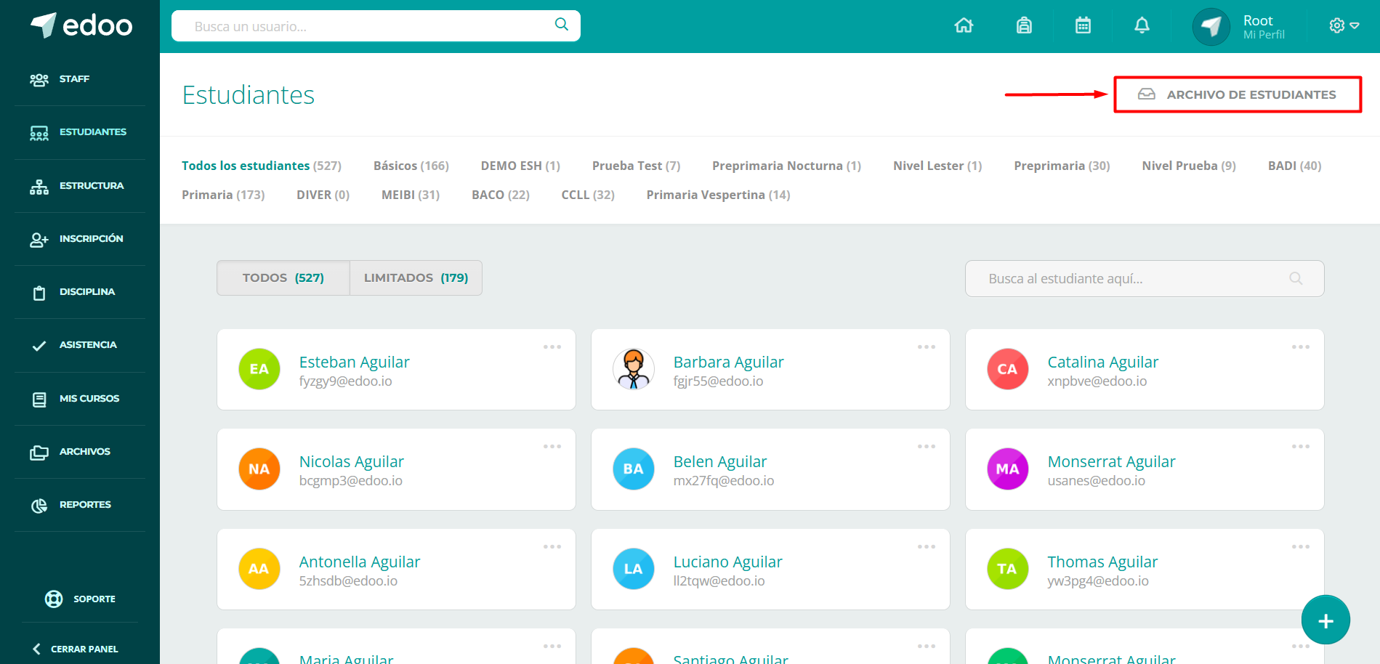Open the calendar icon in top bar
Viewport: 1380px width, 664px height.
click(1083, 25)
